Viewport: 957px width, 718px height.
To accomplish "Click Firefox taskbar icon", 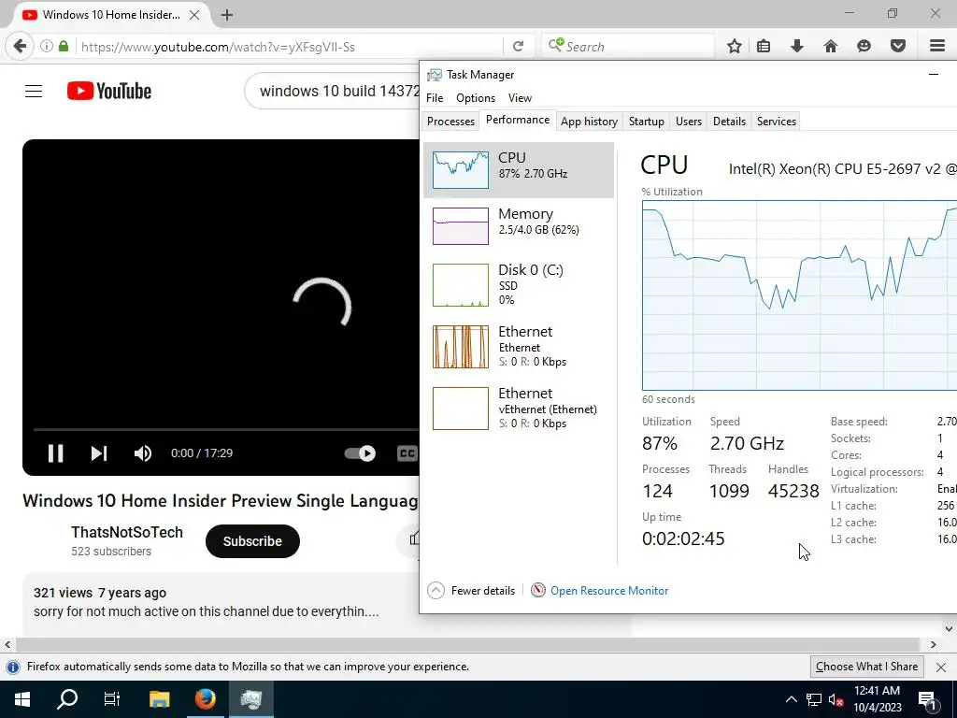I will [x=205, y=699].
